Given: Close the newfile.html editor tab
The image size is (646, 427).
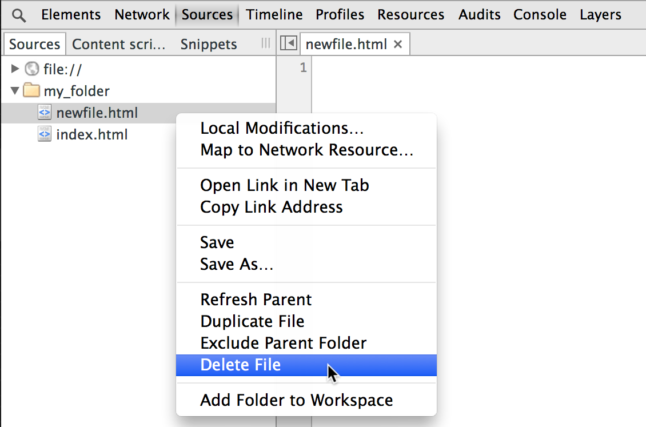Looking at the screenshot, I should click(398, 44).
